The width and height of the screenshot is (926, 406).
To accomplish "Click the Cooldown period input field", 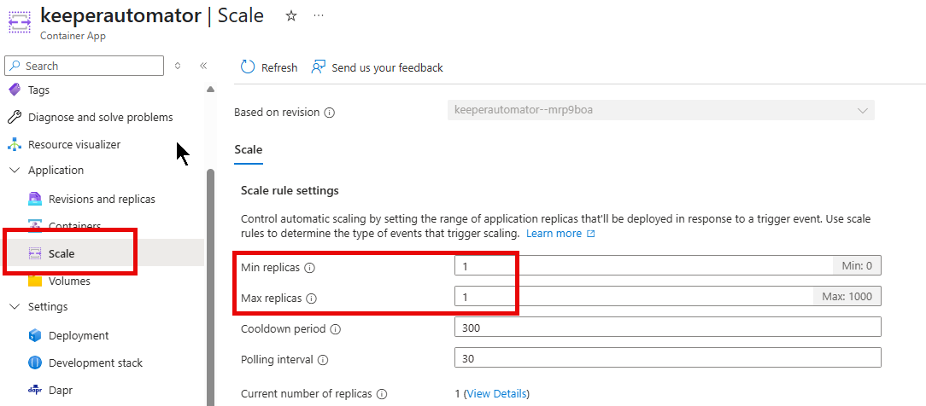I will (x=666, y=328).
